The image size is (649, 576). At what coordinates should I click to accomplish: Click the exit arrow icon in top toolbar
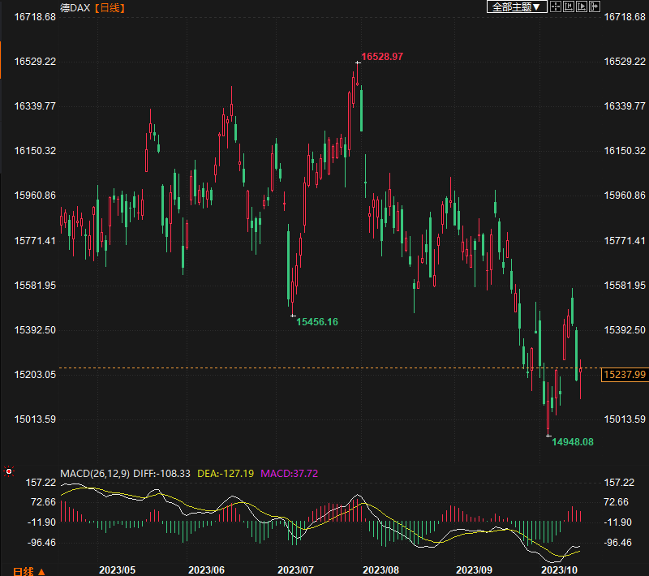click(595, 6)
